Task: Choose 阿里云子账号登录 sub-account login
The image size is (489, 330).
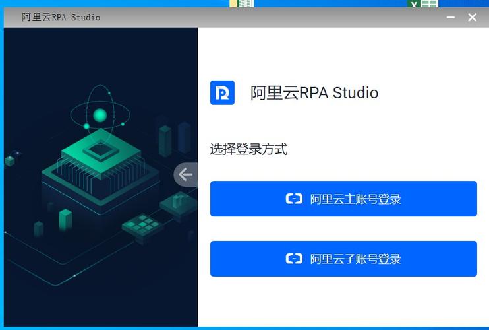Action: (343, 259)
